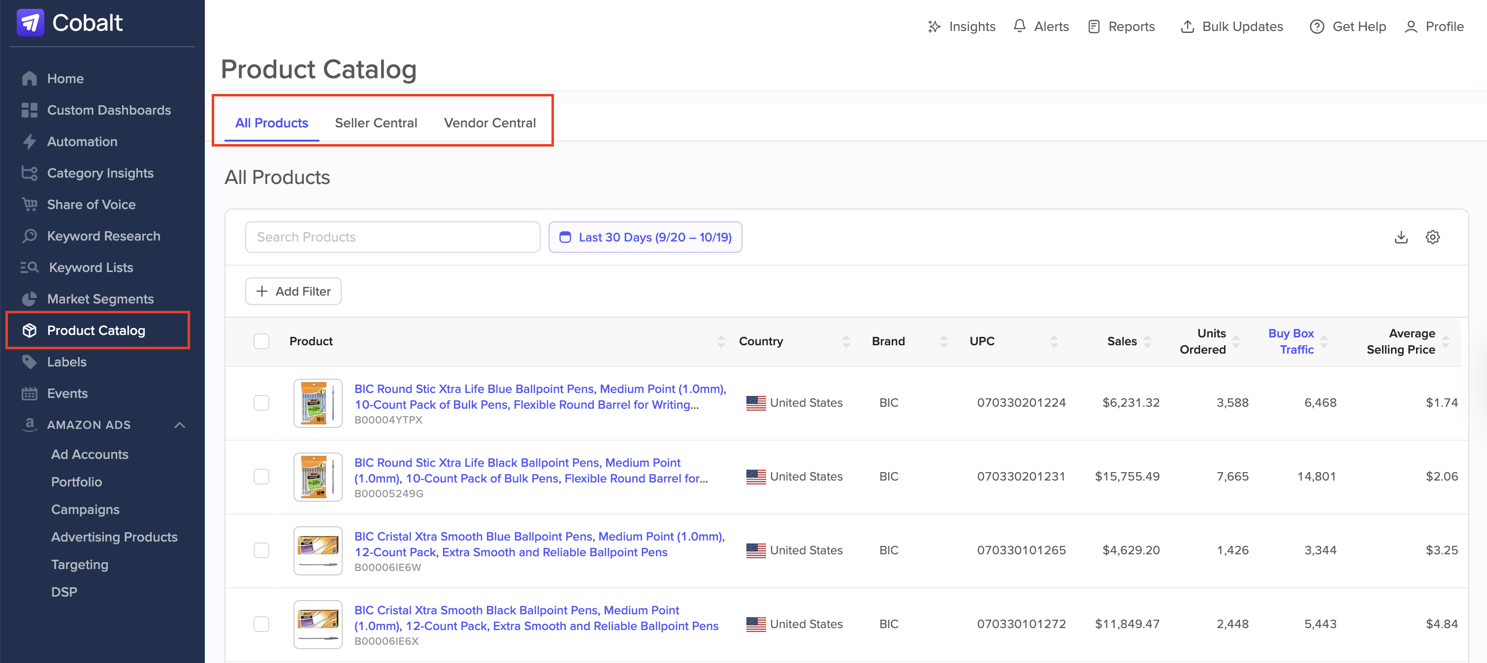Screen dimensions: 1487x663
Task: Click the Get Help question mark icon
Action: (1317, 27)
